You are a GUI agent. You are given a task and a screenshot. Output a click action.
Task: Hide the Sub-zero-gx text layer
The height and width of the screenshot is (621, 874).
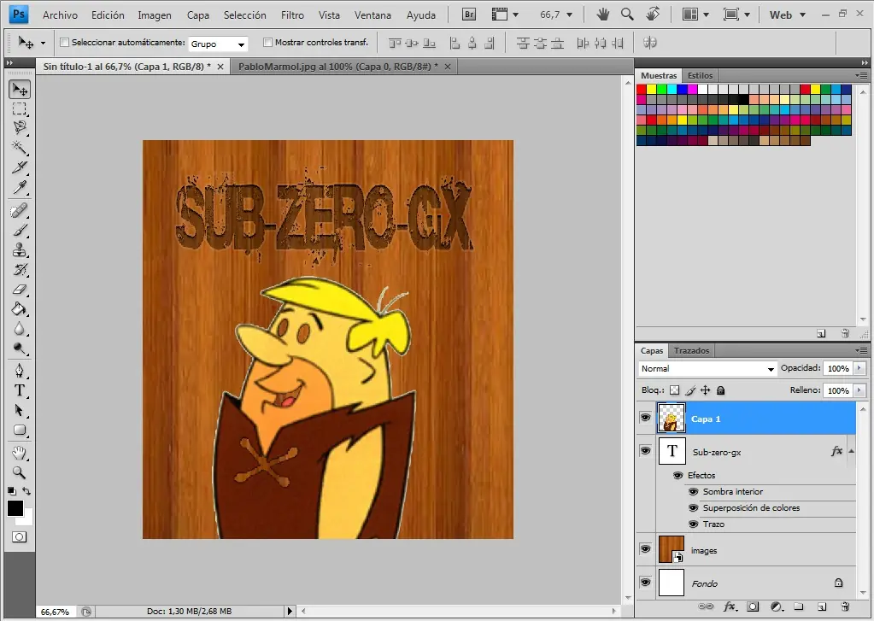[x=646, y=450]
